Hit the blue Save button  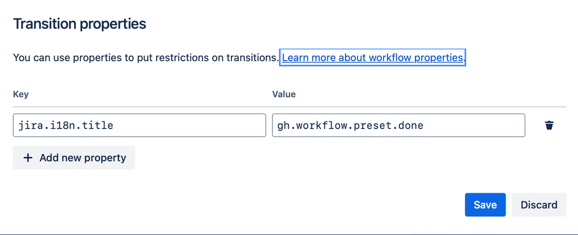tap(485, 205)
